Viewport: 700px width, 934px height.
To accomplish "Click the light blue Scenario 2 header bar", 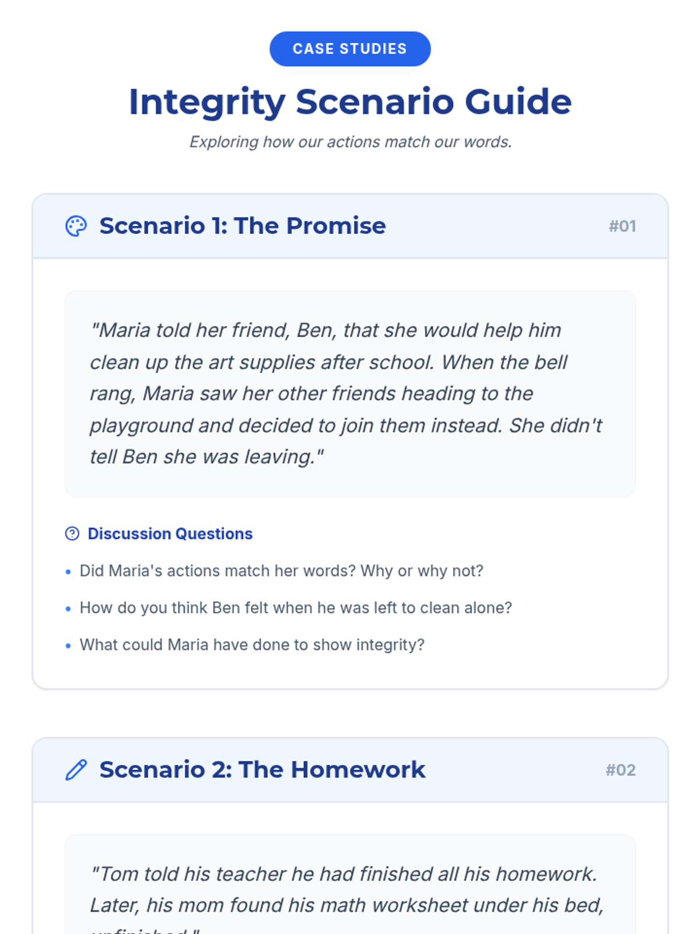I will (x=513, y=771).
